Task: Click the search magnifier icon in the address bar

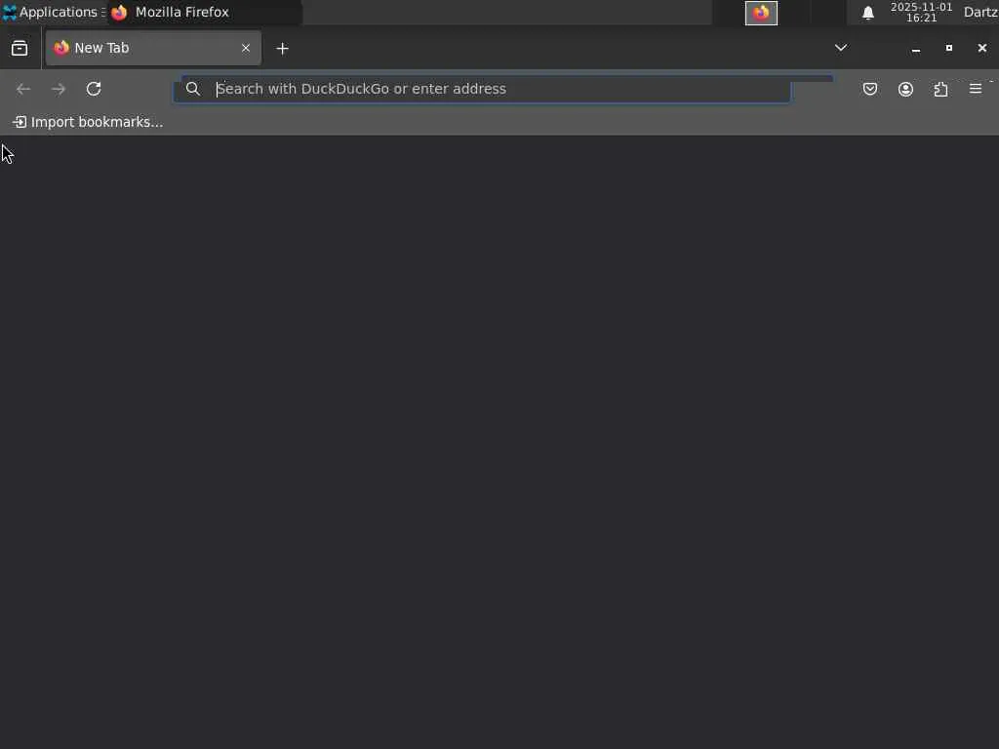Action: 193,89
